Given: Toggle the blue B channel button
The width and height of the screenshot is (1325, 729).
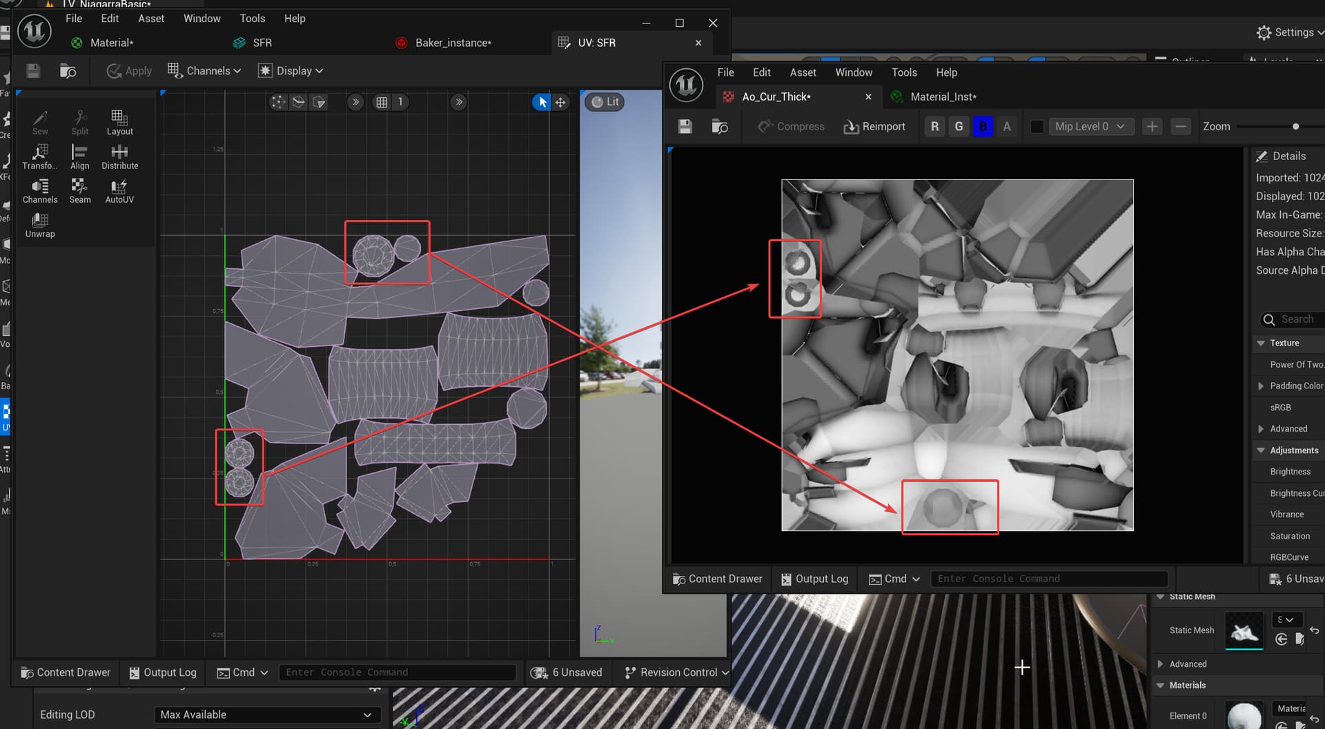Looking at the screenshot, I should click(983, 126).
